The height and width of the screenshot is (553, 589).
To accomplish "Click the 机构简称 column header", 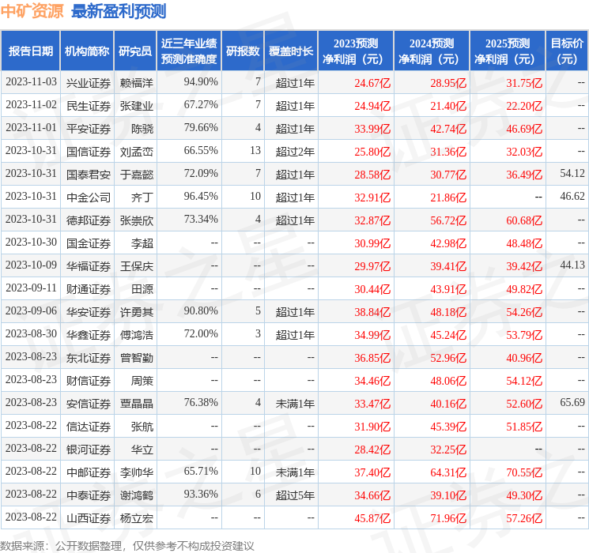I will click(87, 51).
